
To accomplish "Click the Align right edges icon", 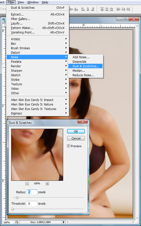I will point(92,9).
